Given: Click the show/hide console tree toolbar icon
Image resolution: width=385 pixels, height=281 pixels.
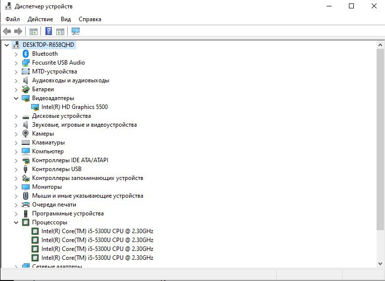Looking at the screenshot, I should tap(34, 32).
